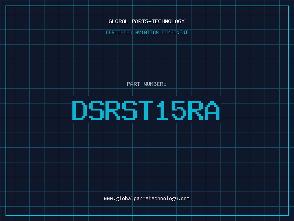
Task: Click PART in the PART NUMBER label
Action: 133,84
